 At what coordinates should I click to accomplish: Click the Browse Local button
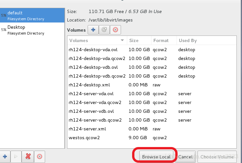coord(156,157)
